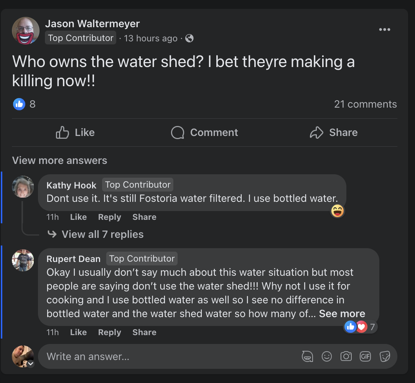Screen dimensions: 415x383
Task: Open avatar sticker picker in answer box
Action: [307, 357]
